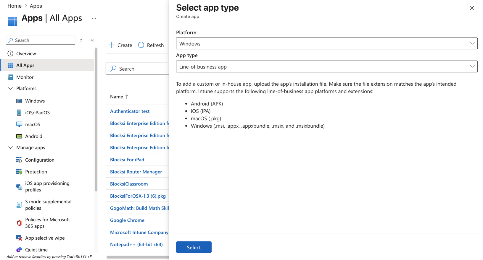Open BlocksiForOSX-1.3 (6).pkg app

coord(138,196)
